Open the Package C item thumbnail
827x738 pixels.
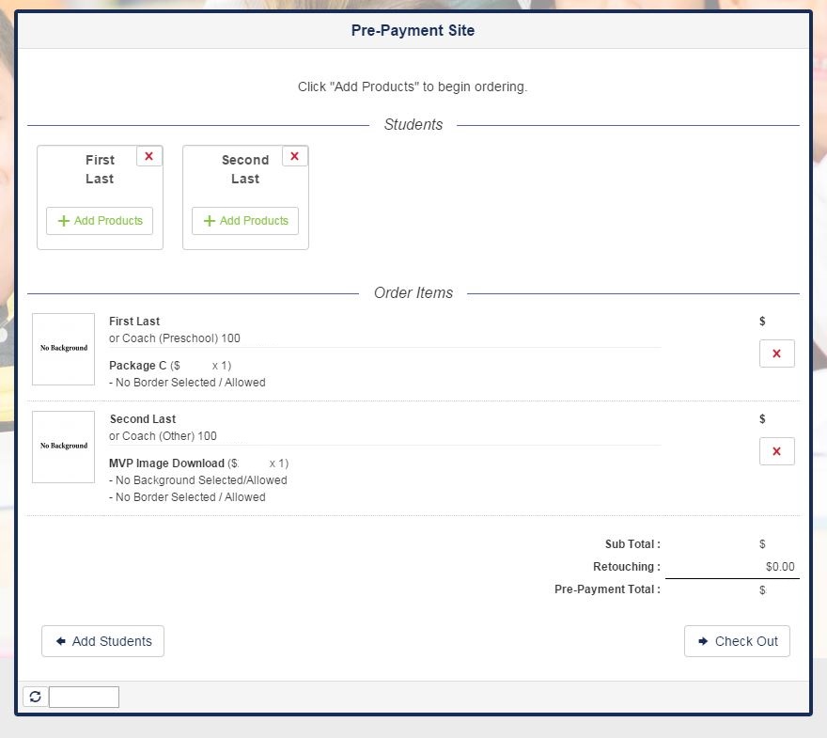pyautogui.click(x=64, y=349)
